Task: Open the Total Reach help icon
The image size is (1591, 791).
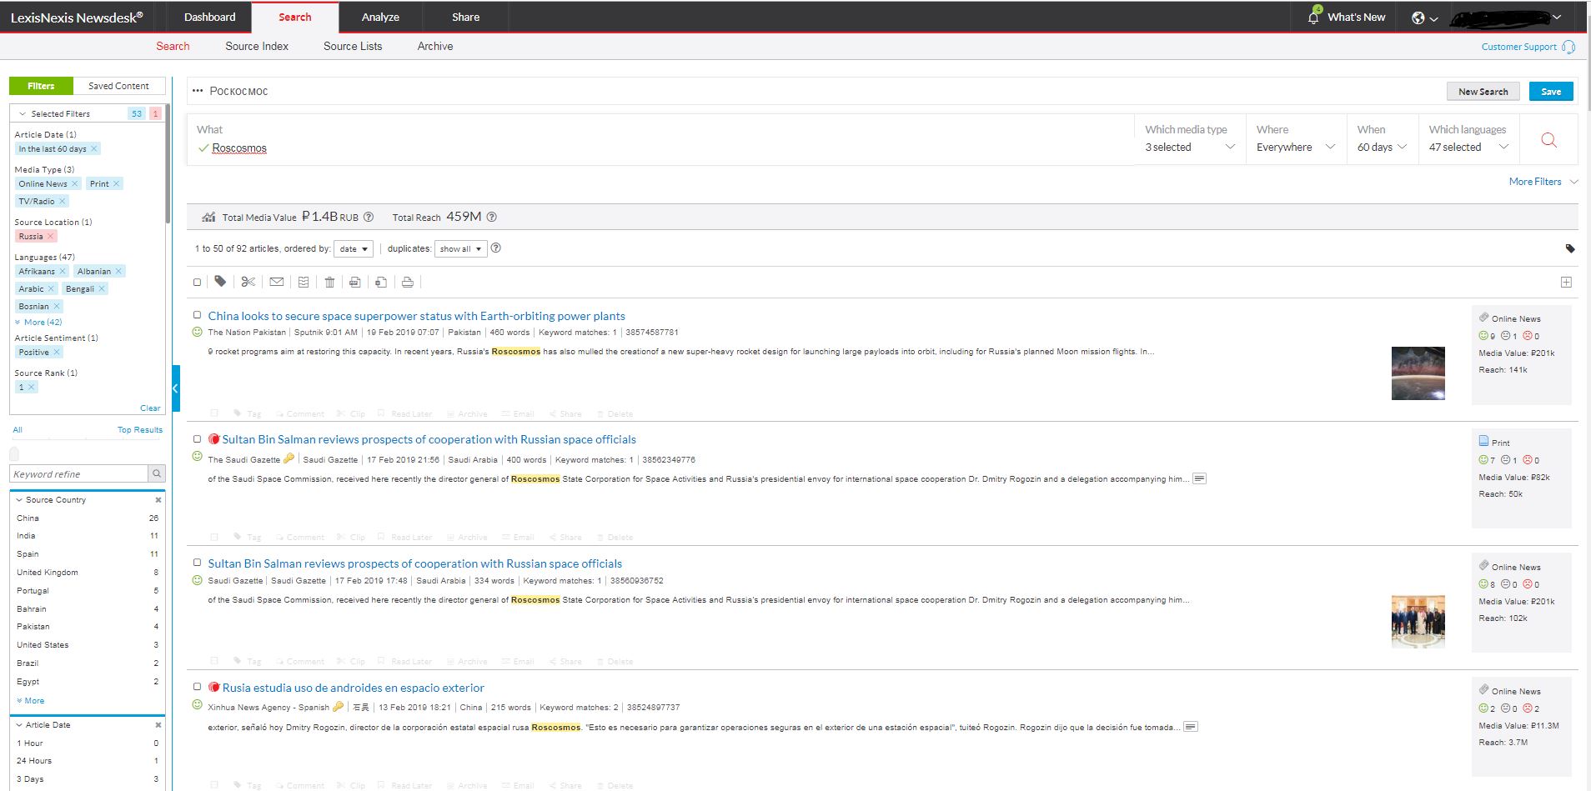Action: 492,217
